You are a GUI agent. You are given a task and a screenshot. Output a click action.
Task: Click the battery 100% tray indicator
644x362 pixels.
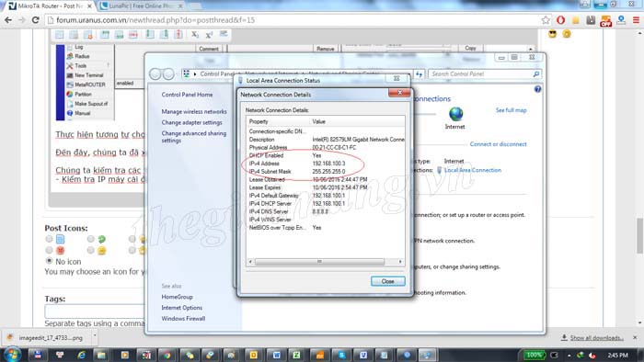[x=534, y=355]
